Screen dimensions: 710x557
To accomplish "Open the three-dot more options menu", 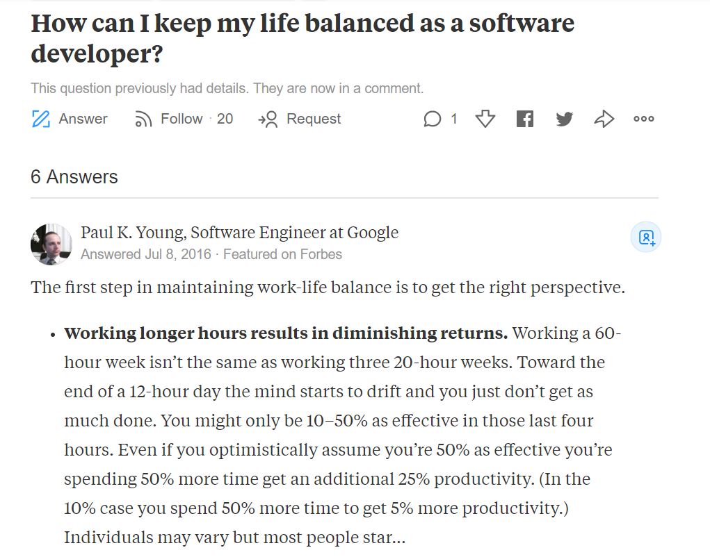I will (x=644, y=119).
